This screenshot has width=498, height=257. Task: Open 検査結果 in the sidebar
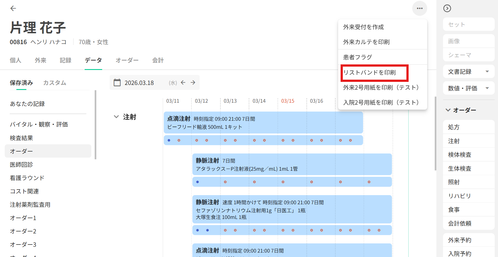point(48,138)
